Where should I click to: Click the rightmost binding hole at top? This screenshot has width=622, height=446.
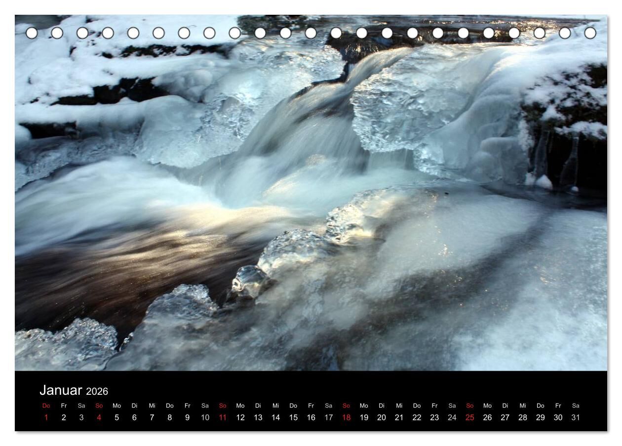590,33
